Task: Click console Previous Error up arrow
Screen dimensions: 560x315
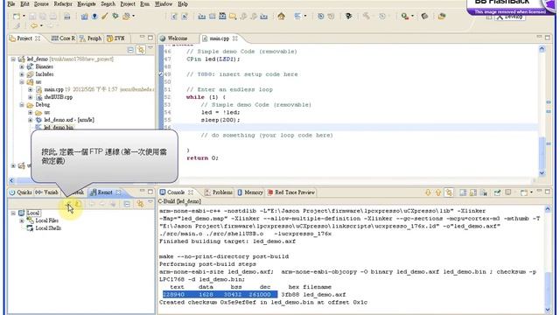Action: point(438,192)
